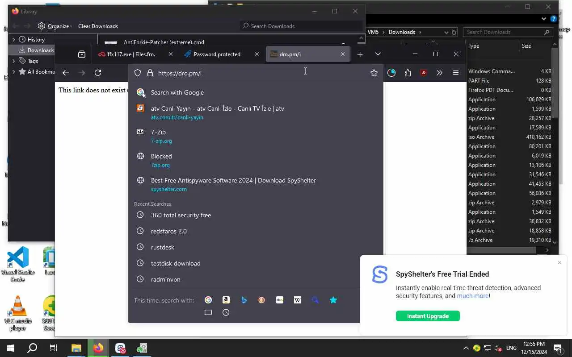Viewport: 572px width, 357px height.
Task: Expand Explorer ribbon chevron
Action: click(544, 19)
